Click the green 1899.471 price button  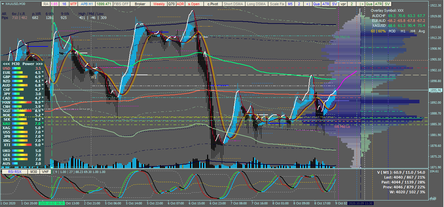pyautogui.click(x=104, y=4)
